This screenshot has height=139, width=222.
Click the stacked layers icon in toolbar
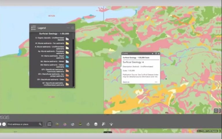coord(96,124)
